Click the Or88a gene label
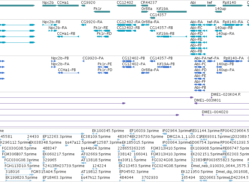 tap(147, 9)
